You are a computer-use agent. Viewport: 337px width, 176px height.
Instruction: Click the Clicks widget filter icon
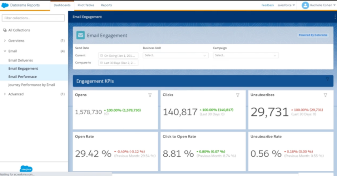coord(238,95)
